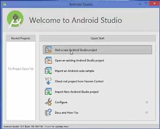The image size is (160, 129).
Task: Click the Configure wrench and gear icon
Action: (x=48, y=102)
